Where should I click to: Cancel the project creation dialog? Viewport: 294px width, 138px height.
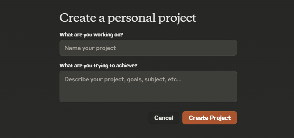pyautogui.click(x=163, y=118)
